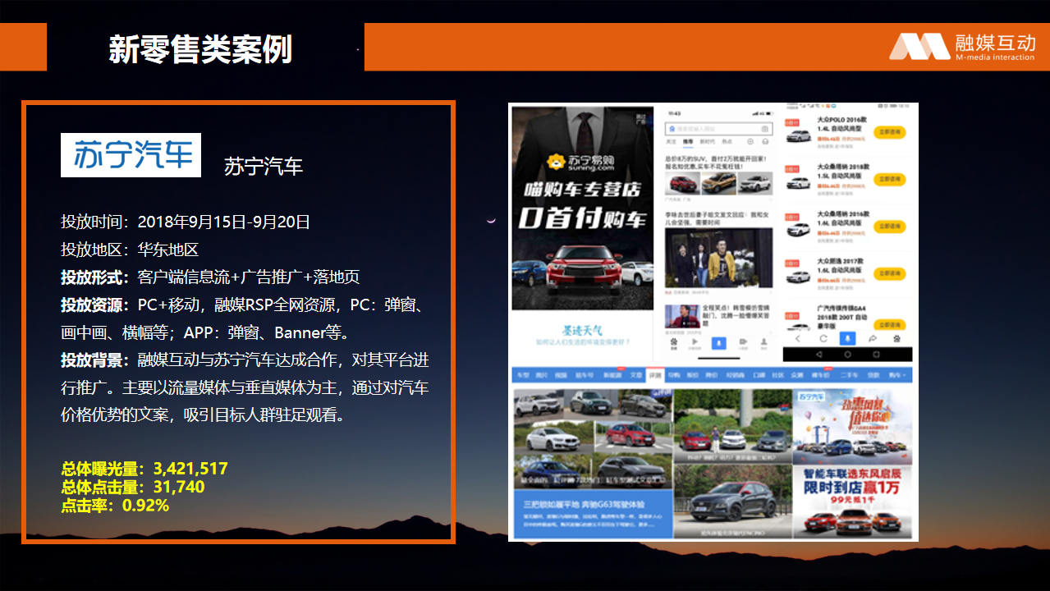This screenshot has width=1050, height=591.
Task: Select the 推荐 tab in news feed
Action: click(x=688, y=142)
